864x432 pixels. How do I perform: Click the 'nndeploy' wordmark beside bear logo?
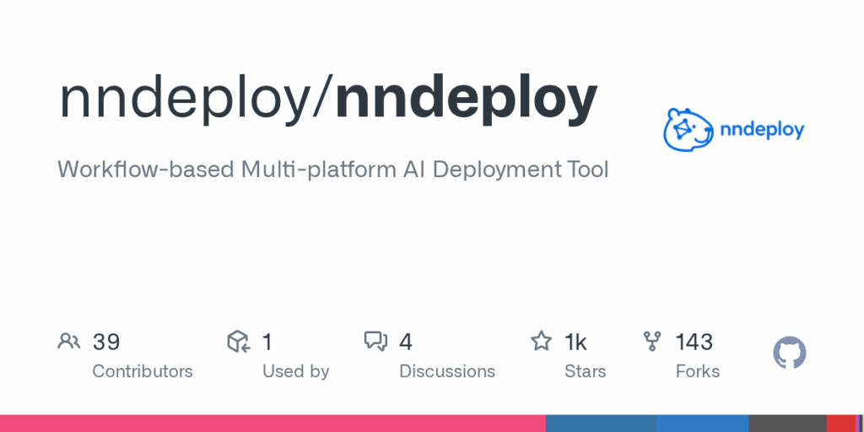pos(763,131)
